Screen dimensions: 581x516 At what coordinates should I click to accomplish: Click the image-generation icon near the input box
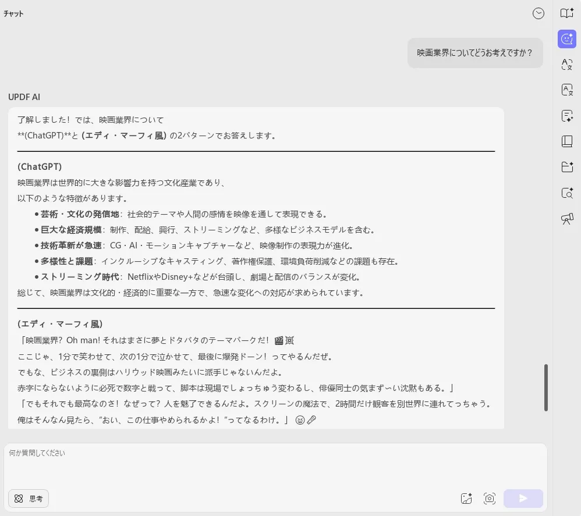point(466,499)
